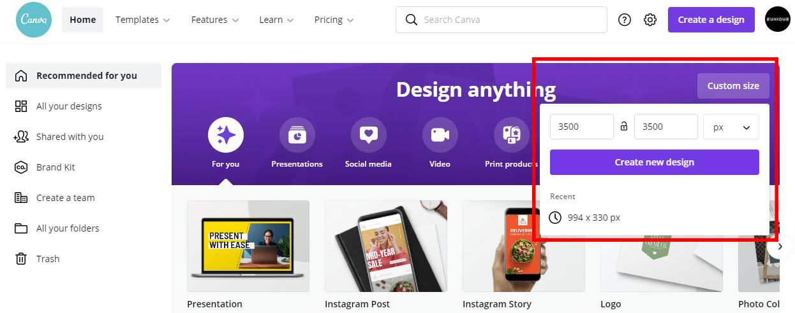Expand the Features menu
795x313 pixels.
pyautogui.click(x=215, y=20)
